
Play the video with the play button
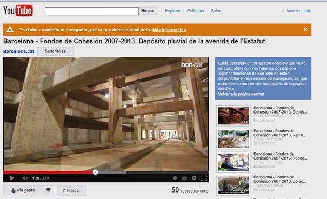coord(12,178)
